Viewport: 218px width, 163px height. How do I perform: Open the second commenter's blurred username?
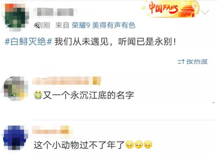(52, 130)
